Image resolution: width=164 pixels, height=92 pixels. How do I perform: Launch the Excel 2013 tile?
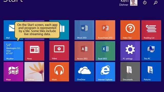[105, 51]
